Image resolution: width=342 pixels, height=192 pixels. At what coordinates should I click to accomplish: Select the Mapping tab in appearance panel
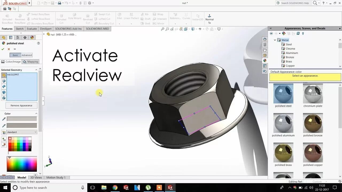coord(31,61)
